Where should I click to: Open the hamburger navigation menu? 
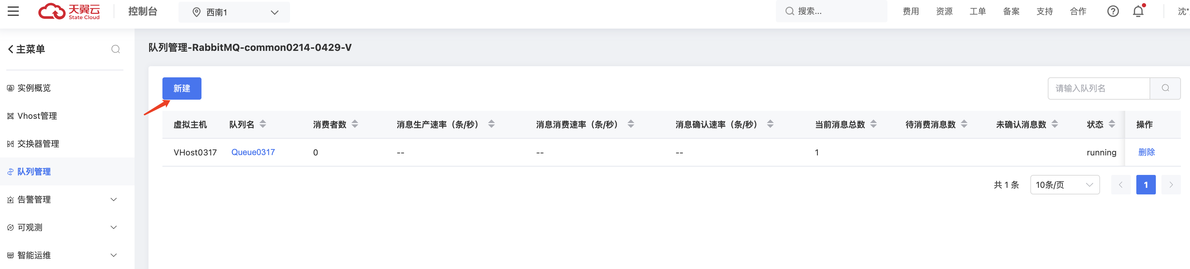[13, 11]
